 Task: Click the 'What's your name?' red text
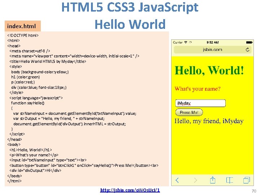(197, 89)
